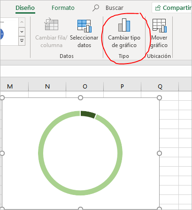Select column P header
This screenshot has width=192, height=210.
click(122, 86)
